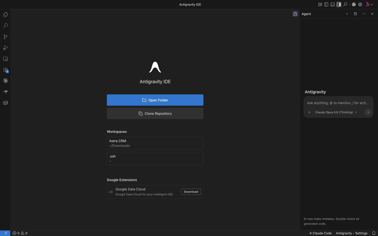Open the account profile avatar dropdown
Screen dimensions: 378x236
click(369, 4)
